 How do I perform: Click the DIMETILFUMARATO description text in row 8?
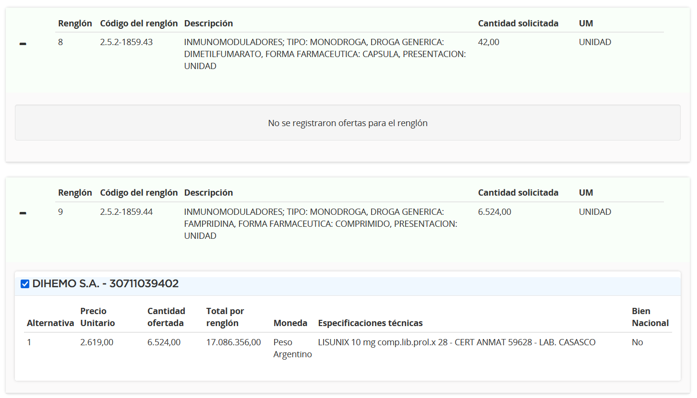click(x=325, y=54)
